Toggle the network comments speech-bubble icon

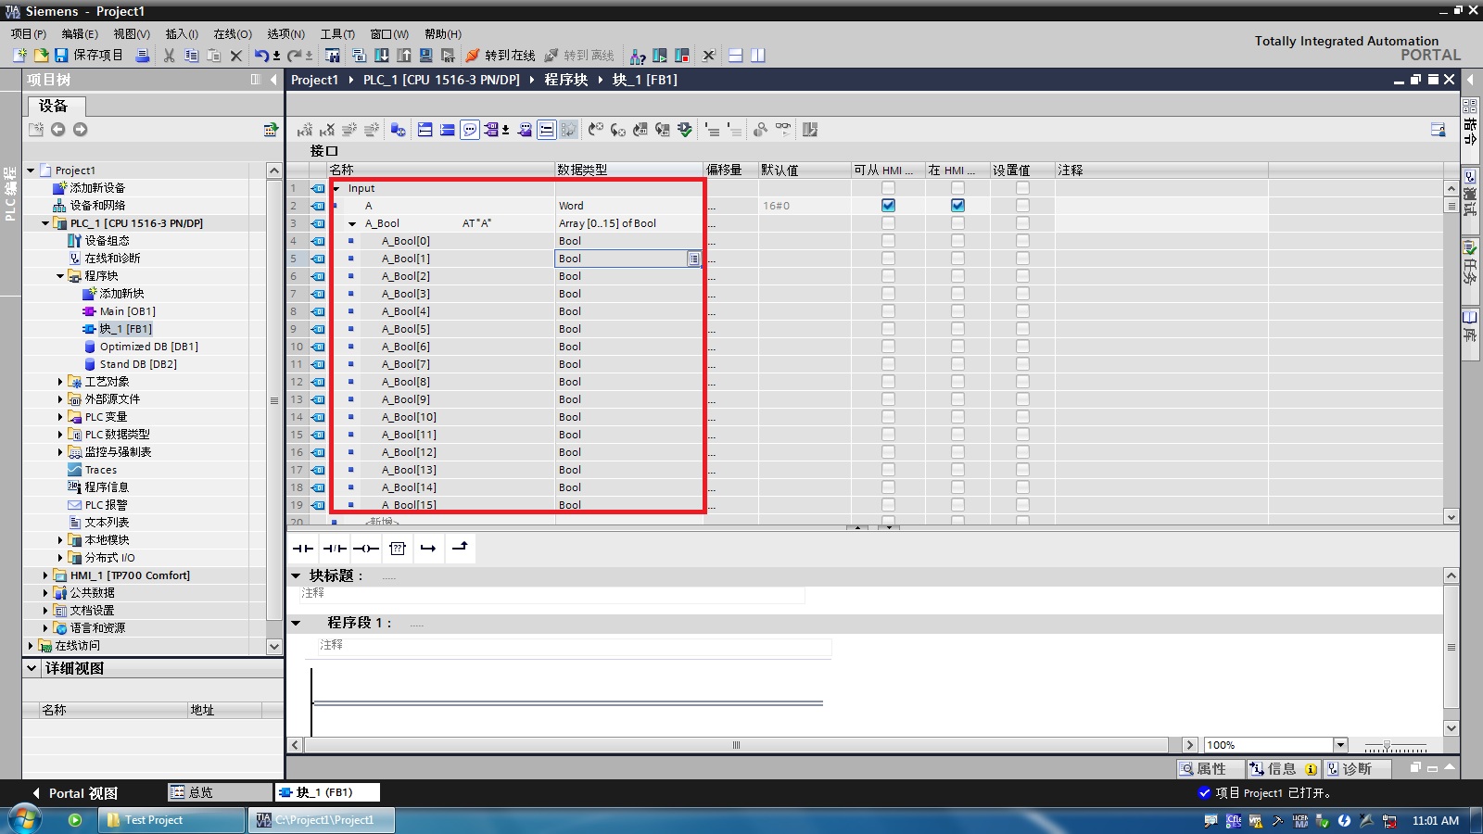coord(470,130)
